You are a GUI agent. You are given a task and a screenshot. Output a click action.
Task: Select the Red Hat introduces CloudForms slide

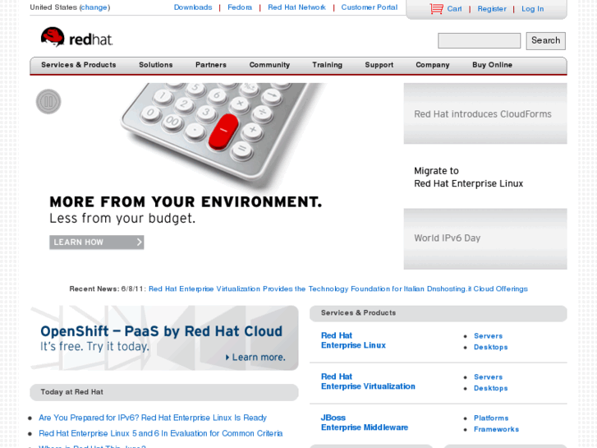(x=485, y=113)
